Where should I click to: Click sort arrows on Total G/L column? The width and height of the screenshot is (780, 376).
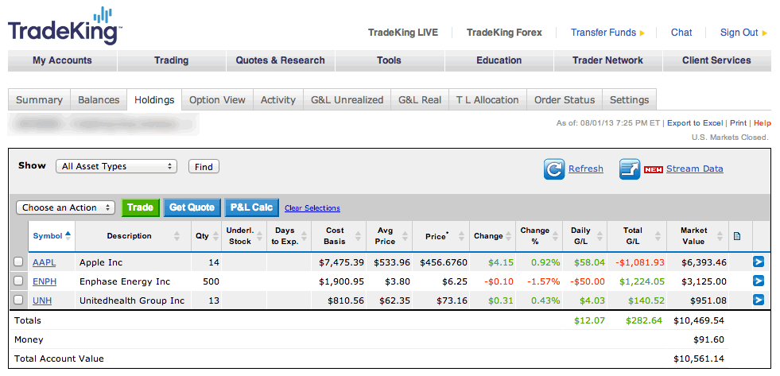pos(658,236)
